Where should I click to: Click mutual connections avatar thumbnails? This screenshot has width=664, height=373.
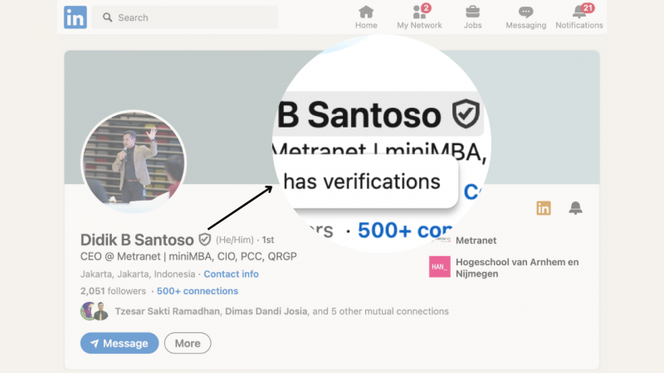[x=95, y=312]
